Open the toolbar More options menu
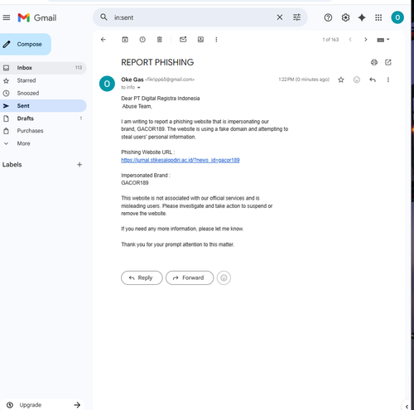 click(x=216, y=40)
